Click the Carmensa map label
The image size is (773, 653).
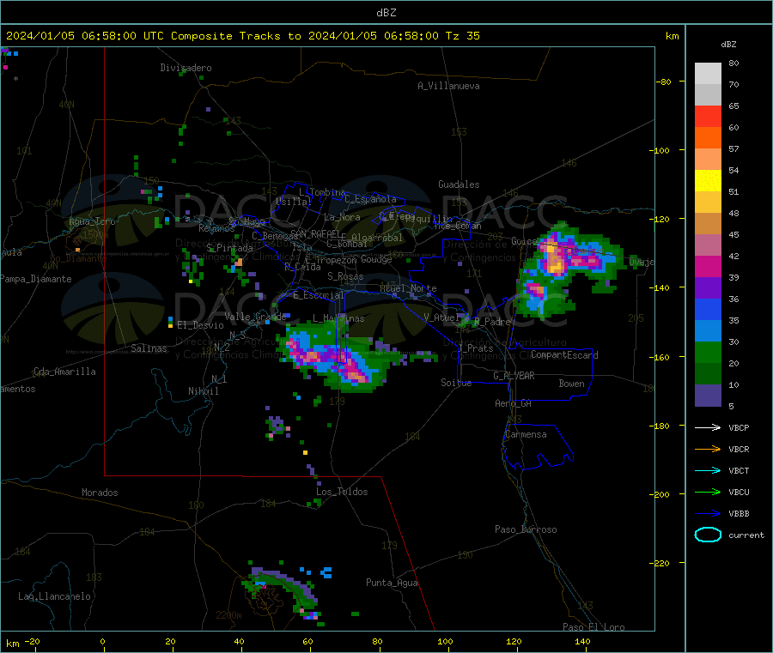[x=526, y=434]
